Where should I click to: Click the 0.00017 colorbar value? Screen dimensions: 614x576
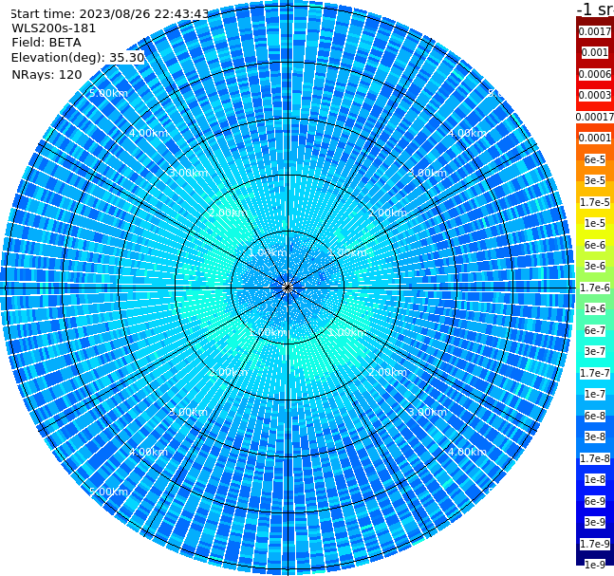(x=595, y=117)
